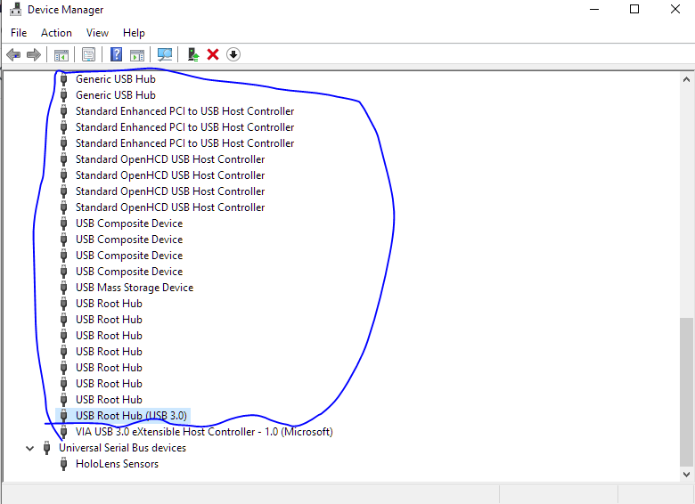This screenshot has height=504, width=695.
Task: Click Update device driver toolbar icon
Action: tap(192, 55)
